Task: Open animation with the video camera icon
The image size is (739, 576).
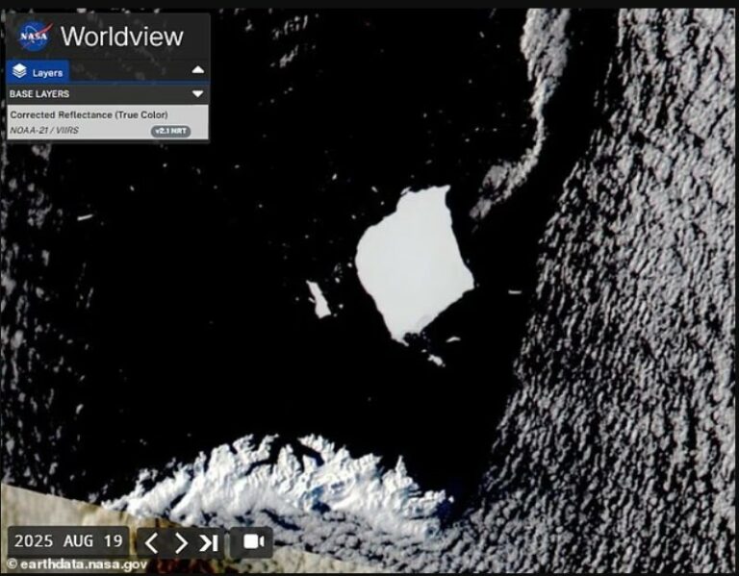Action: click(x=254, y=541)
